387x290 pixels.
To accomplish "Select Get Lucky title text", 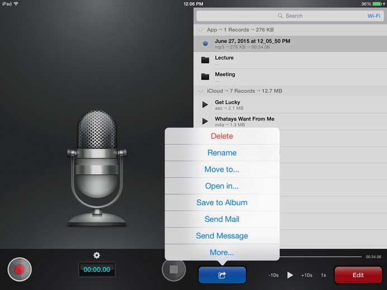I will click(227, 102).
